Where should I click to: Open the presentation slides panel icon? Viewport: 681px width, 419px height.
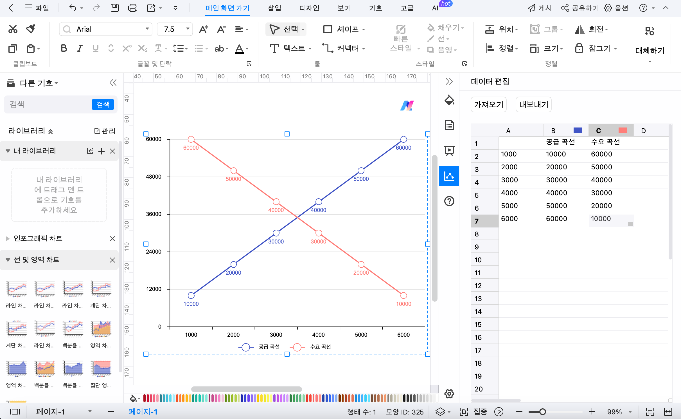pos(449,151)
